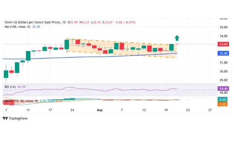
Task: Click the purple 54.49 RSI axis tag
Action: coord(223,89)
